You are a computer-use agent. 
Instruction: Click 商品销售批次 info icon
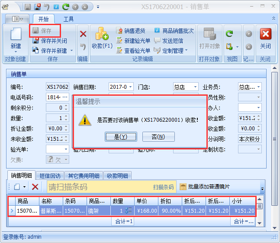158,31
